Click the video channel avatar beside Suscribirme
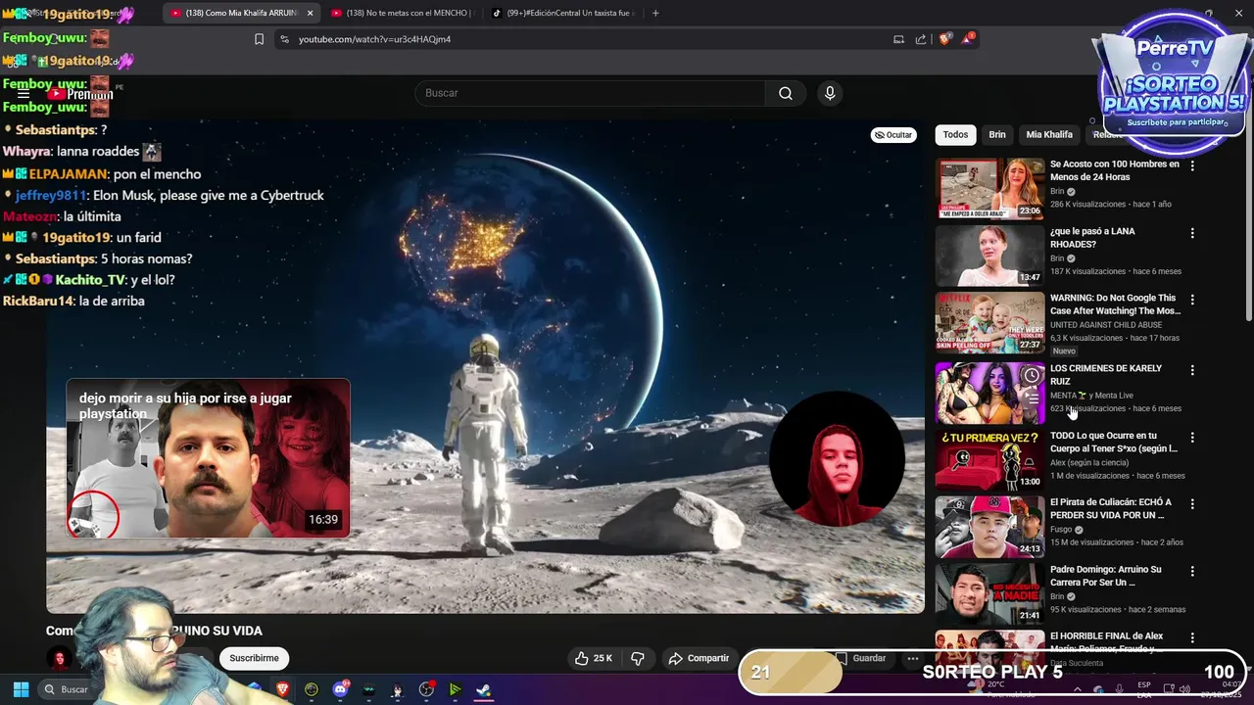1254x705 pixels. 60,658
